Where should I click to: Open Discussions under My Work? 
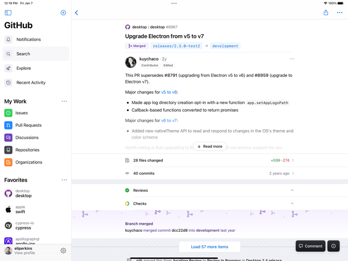(x=36, y=138)
